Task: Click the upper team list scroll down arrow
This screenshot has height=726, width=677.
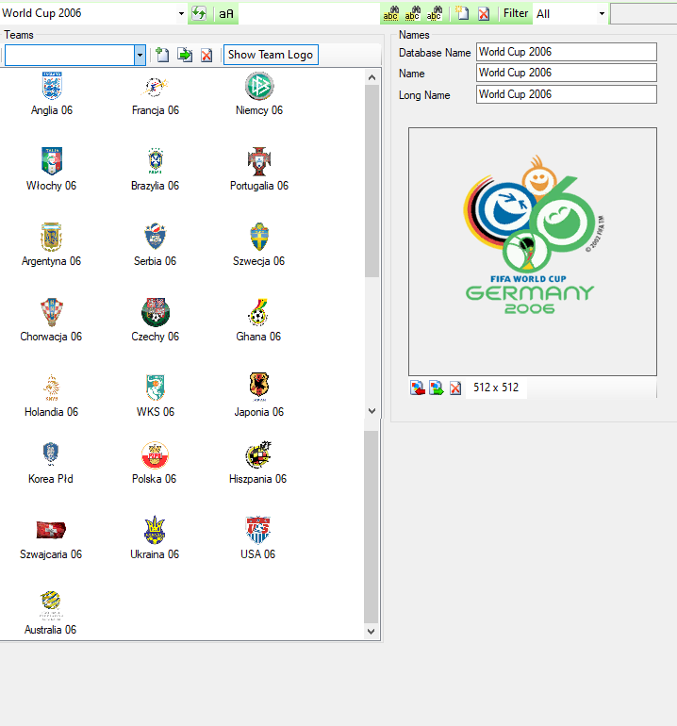Action: pos(372,411)
